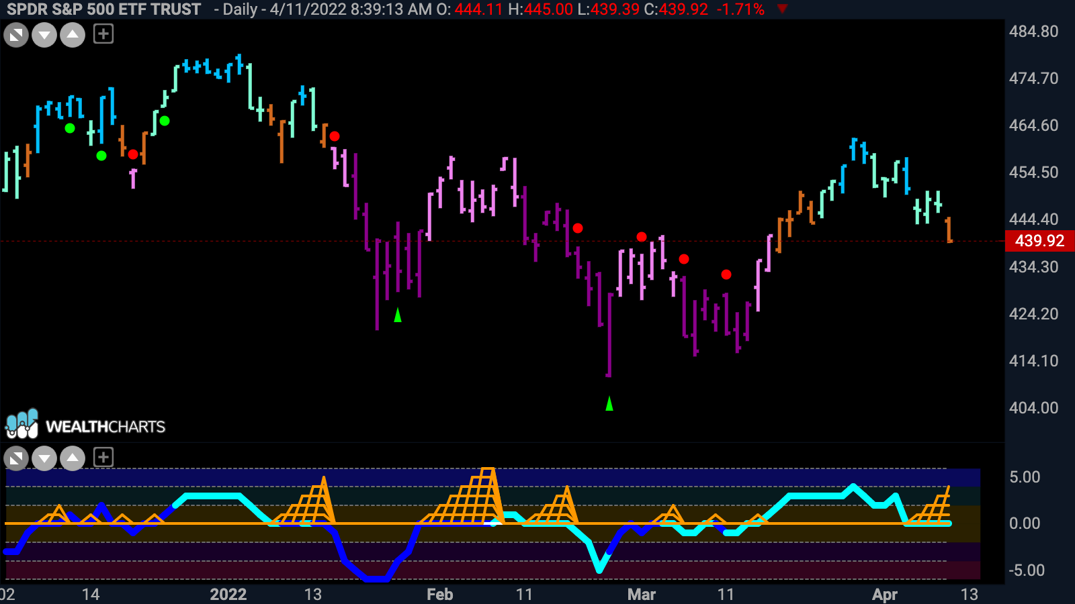Click the 0.00 indicator axis label
The width and height of the screenshot is (1075, 604).
click(x=1025, y=523)
